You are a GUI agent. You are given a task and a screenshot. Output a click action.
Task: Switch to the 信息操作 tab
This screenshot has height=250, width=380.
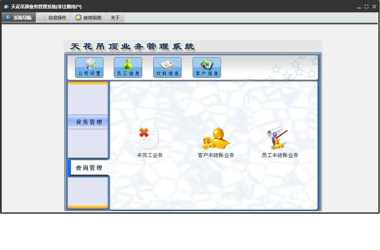click(x=54, y=17)
